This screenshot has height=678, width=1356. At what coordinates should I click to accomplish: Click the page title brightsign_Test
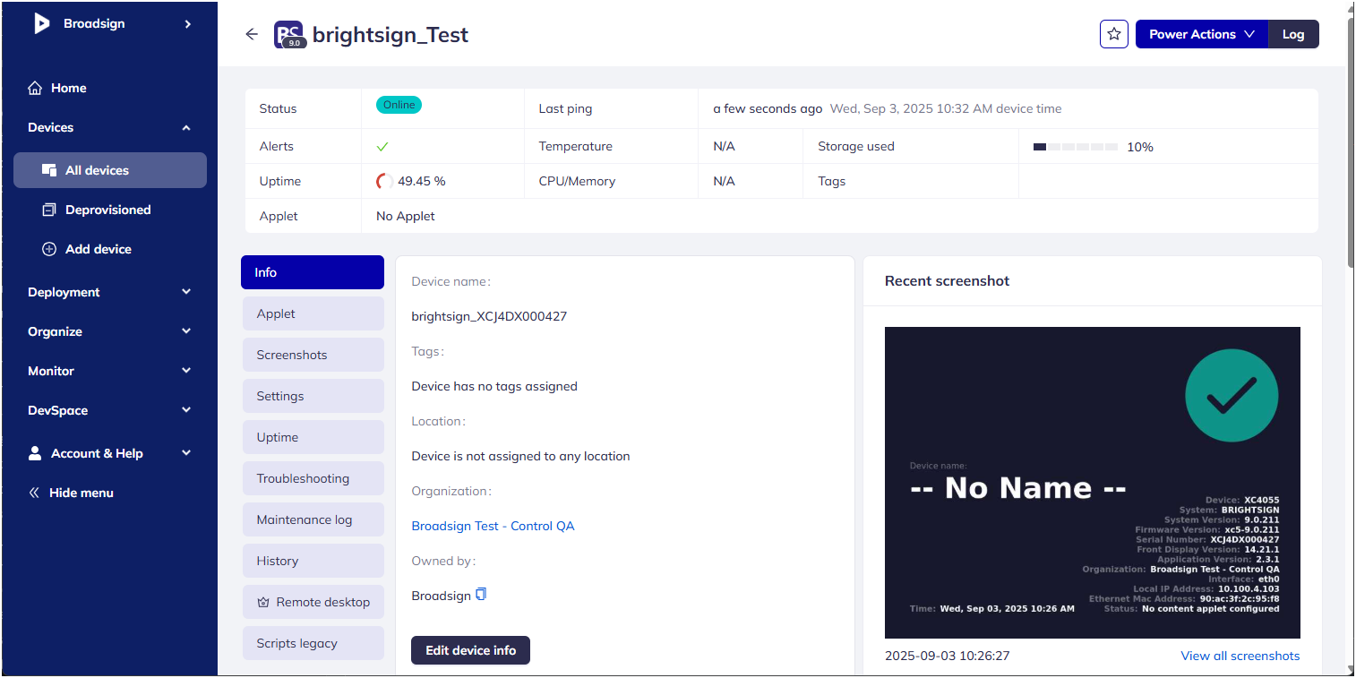point(390,34)
